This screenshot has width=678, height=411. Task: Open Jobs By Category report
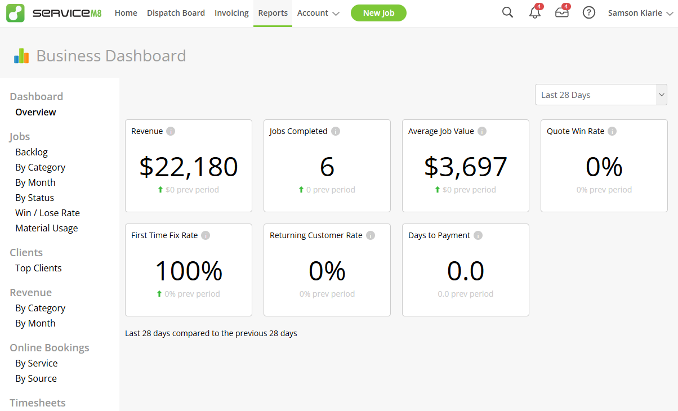tap(41, 167)
